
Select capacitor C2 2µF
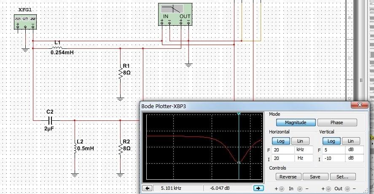tap(50, 121)
